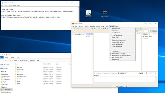The width and height of the screenshot is (165, 93).
Task: Open the Project menu in Eclipse
Action: coord(103,26)
